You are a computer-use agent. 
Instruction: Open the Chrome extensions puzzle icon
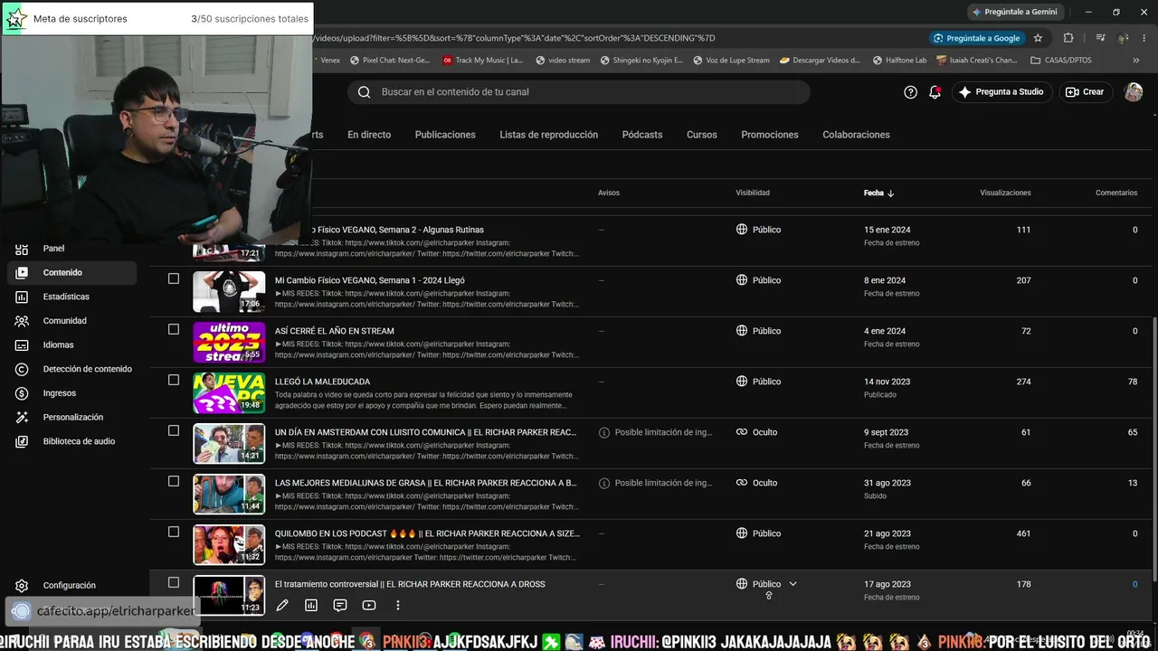pyautogui.click(x=1068, y=38)
